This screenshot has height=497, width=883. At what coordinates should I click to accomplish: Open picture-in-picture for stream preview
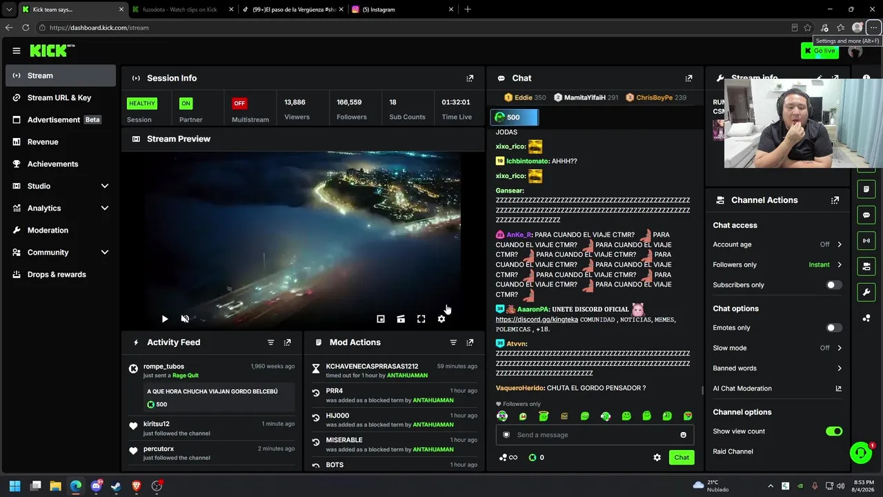click(380, 319)
